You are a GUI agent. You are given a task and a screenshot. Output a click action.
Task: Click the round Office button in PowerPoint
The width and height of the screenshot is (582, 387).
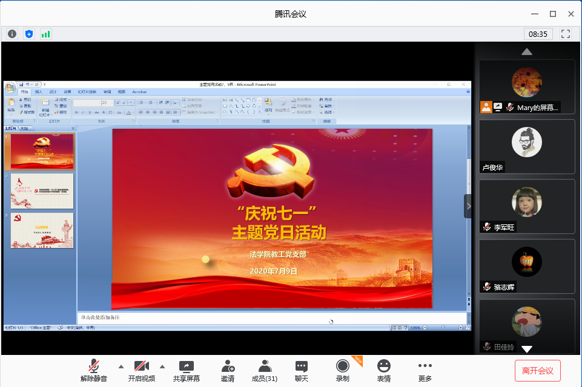pyautogui.click(x=10, y=88)
